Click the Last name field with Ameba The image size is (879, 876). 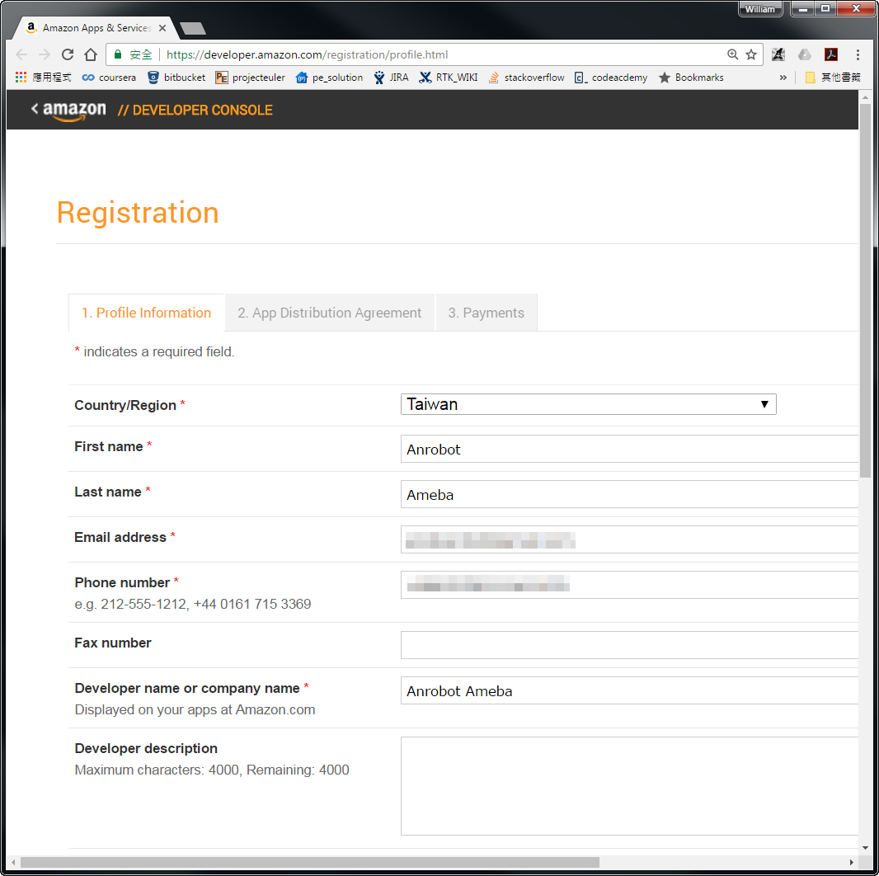tap(629, 494)
